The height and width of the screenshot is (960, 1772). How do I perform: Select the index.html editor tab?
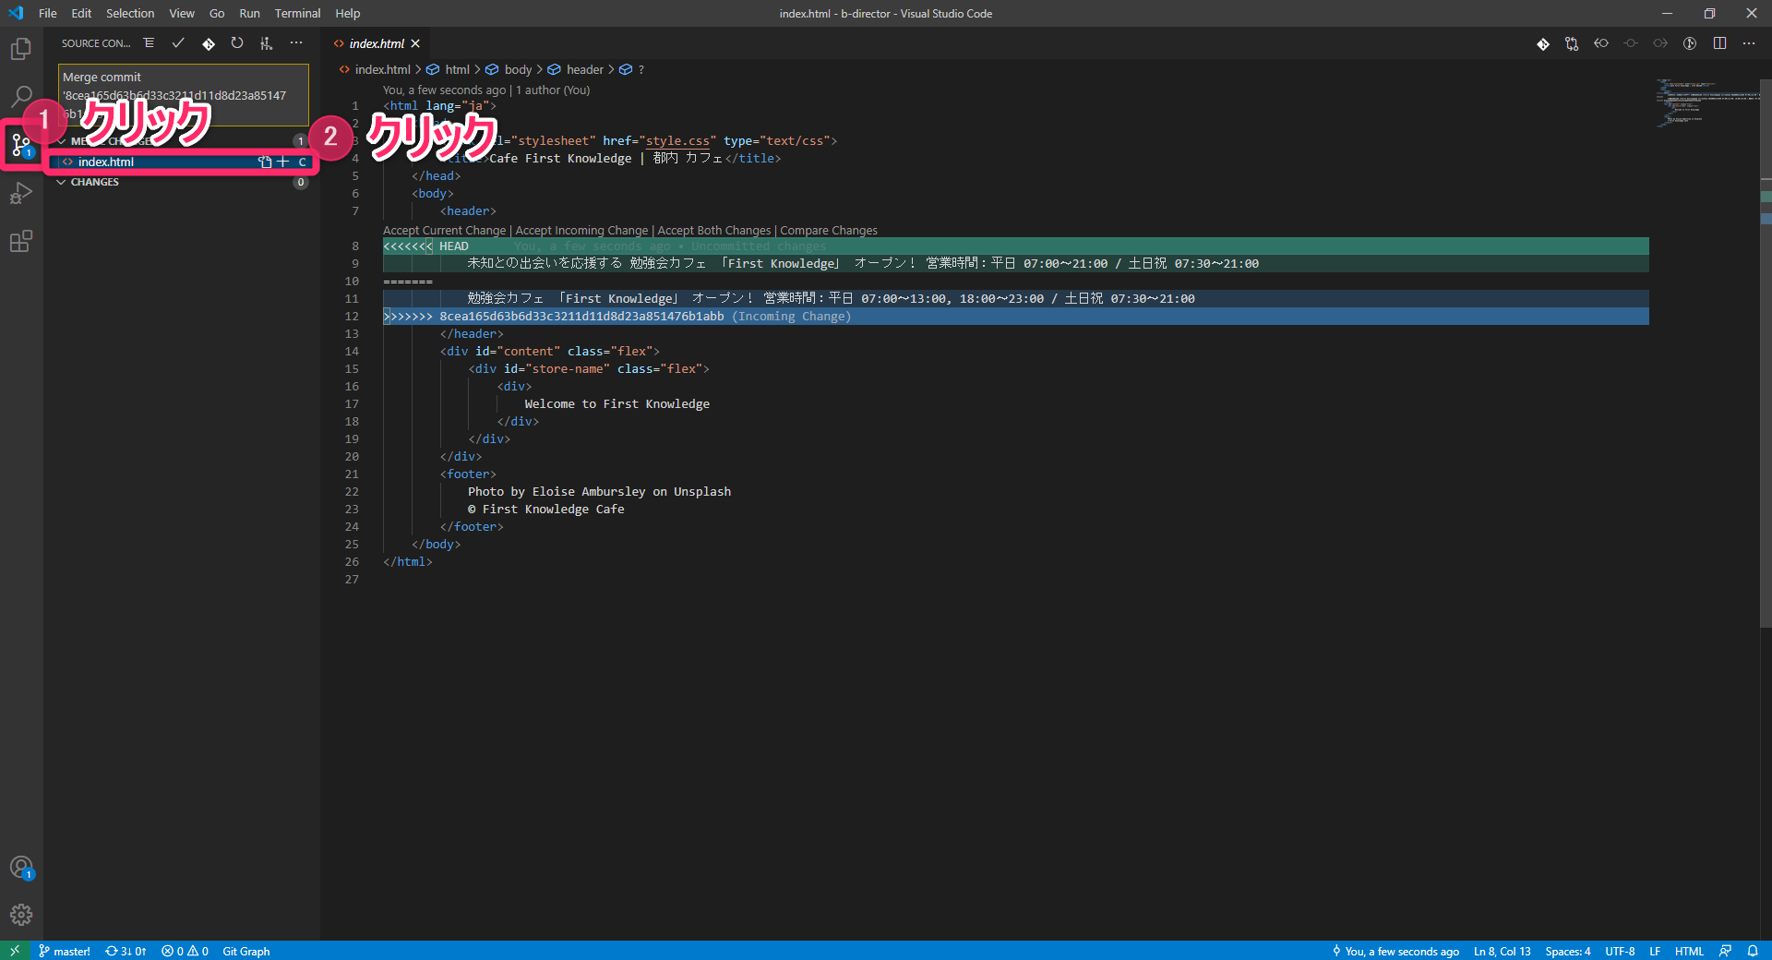tap(377, 43)
